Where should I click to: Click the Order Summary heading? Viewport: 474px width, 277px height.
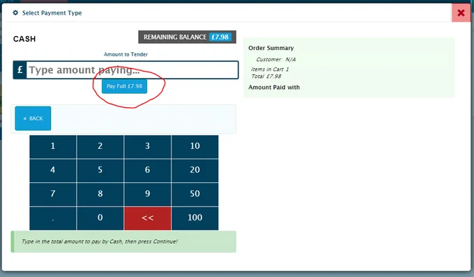click(x=271, y=48)
